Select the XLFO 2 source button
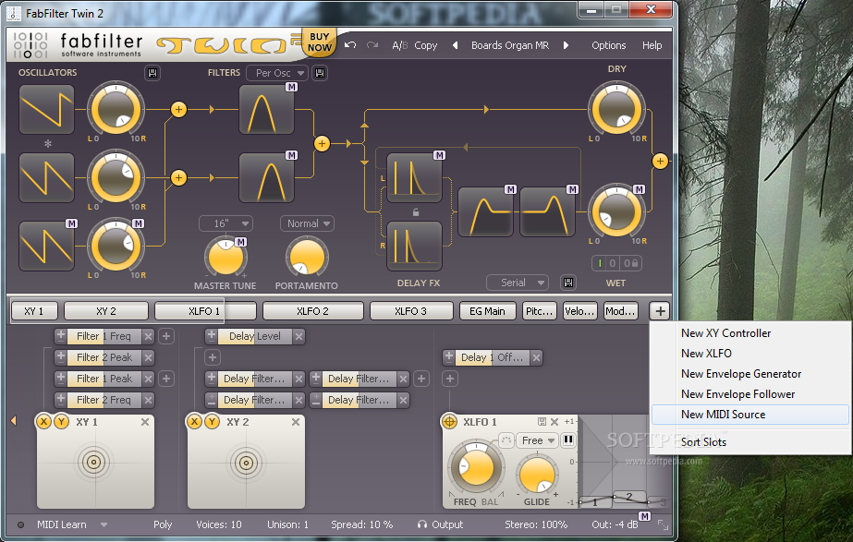Screen dimensions: 853x542 pos(312,311)
